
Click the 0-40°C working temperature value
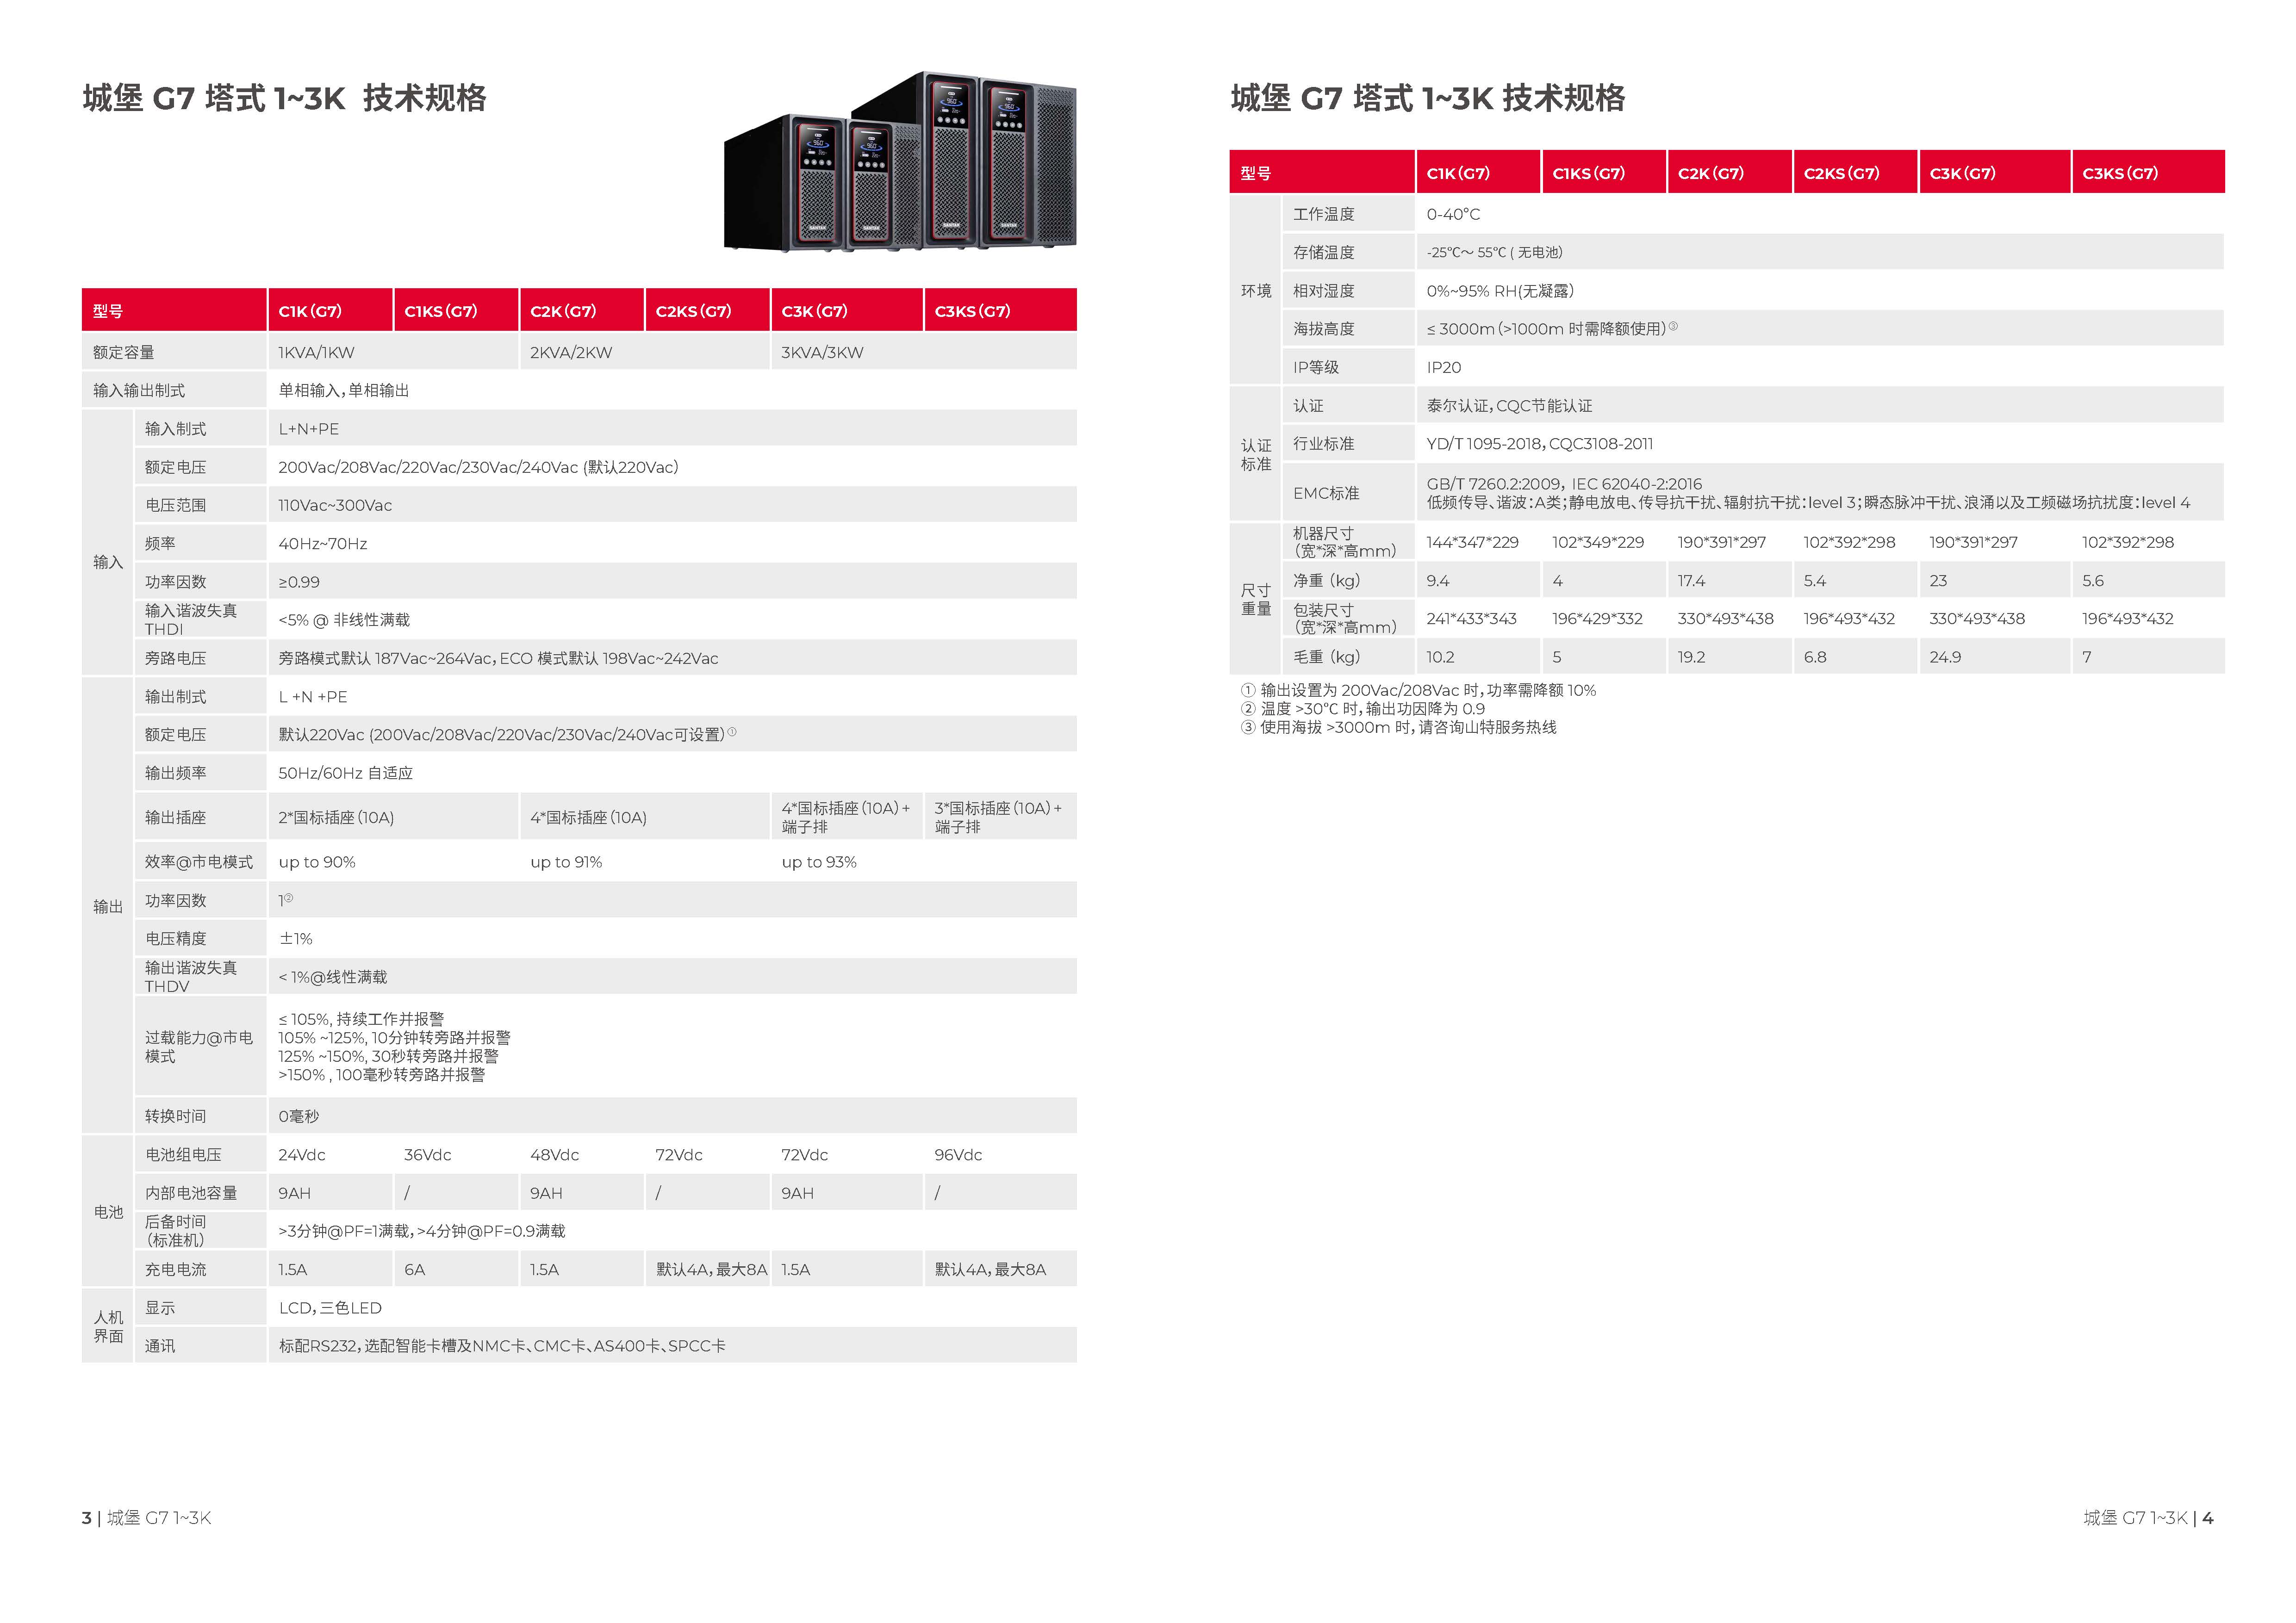pos(1453,215)
